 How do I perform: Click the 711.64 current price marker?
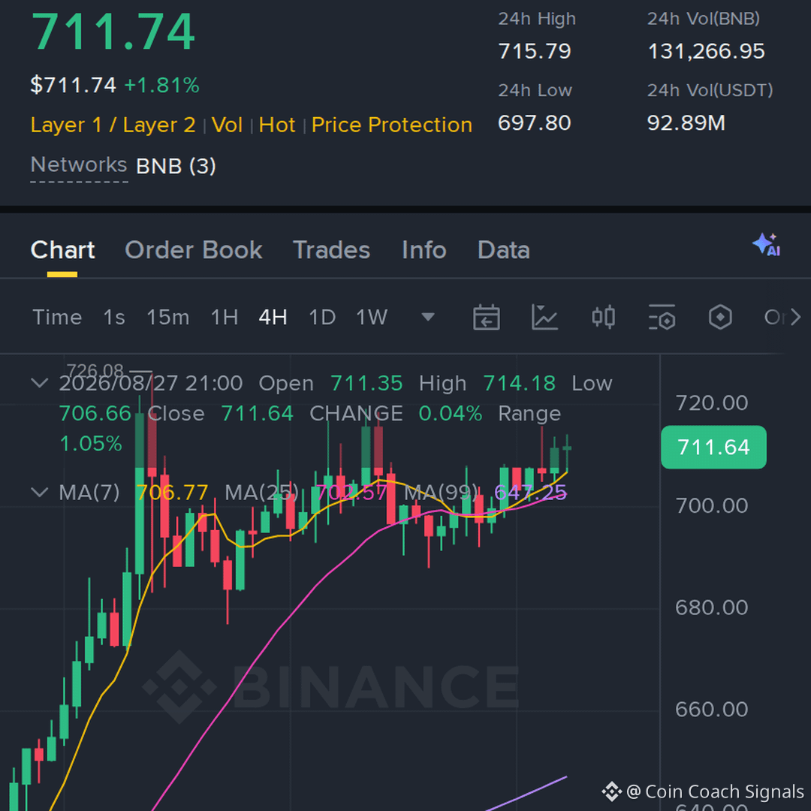coord(714,448)
